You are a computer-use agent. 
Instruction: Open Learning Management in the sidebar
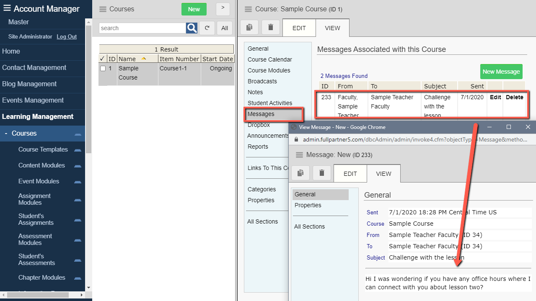(38, 116)
